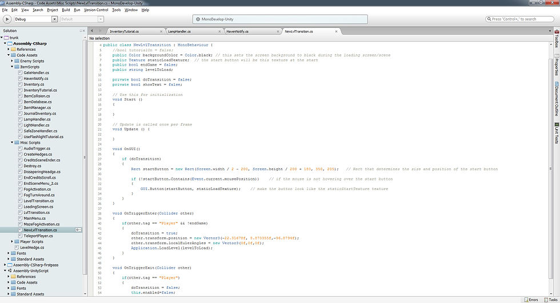Viewport: 560px width, 303px height.
Task: Click the Solution pad auto-hide icon
Action: point(81,31)
